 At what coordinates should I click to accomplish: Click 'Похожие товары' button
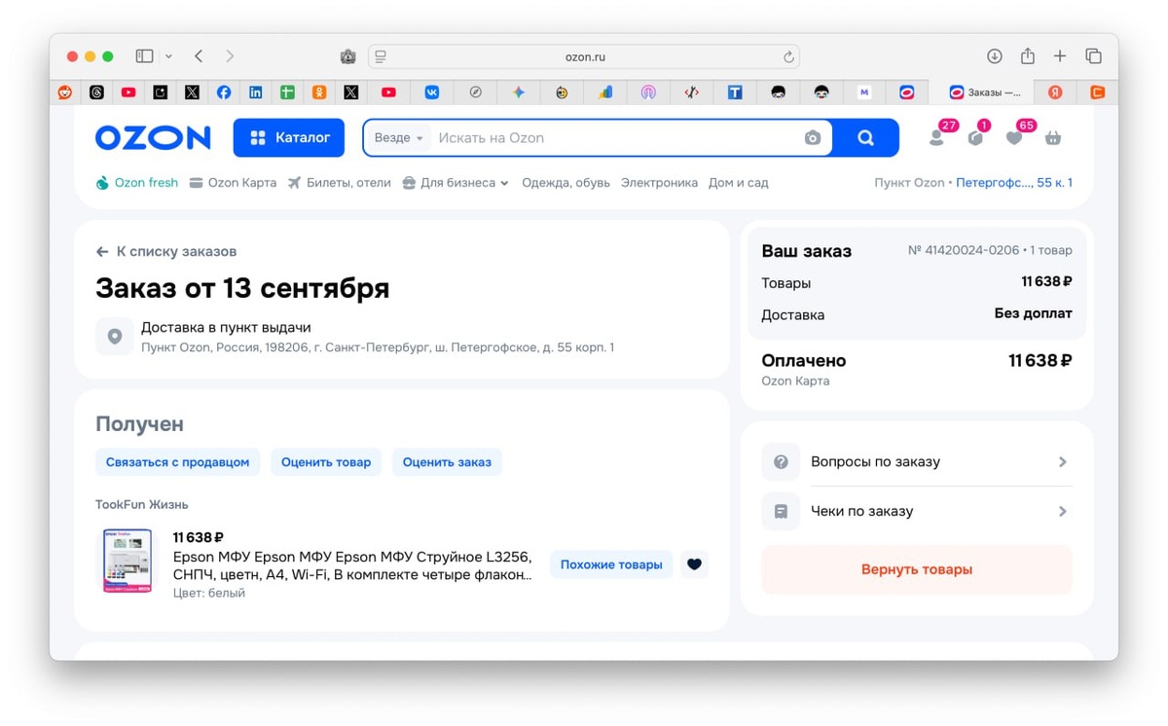pos(611,564)
